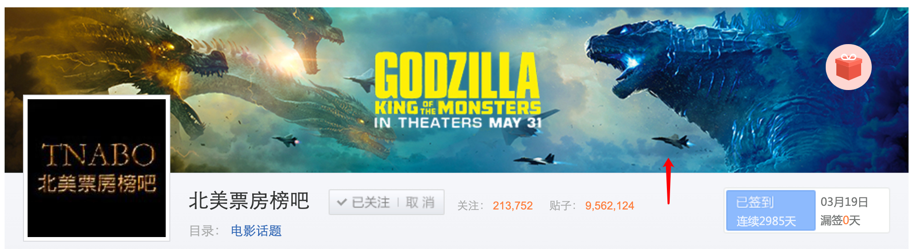This screenshot has width=915, height=249.
Task: Click the TNABO 北美票房榜吧 avatar image
Action: 97,168
